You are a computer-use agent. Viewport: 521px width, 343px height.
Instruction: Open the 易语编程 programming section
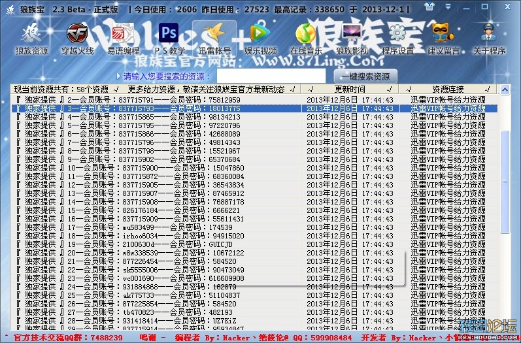[123, 39]
